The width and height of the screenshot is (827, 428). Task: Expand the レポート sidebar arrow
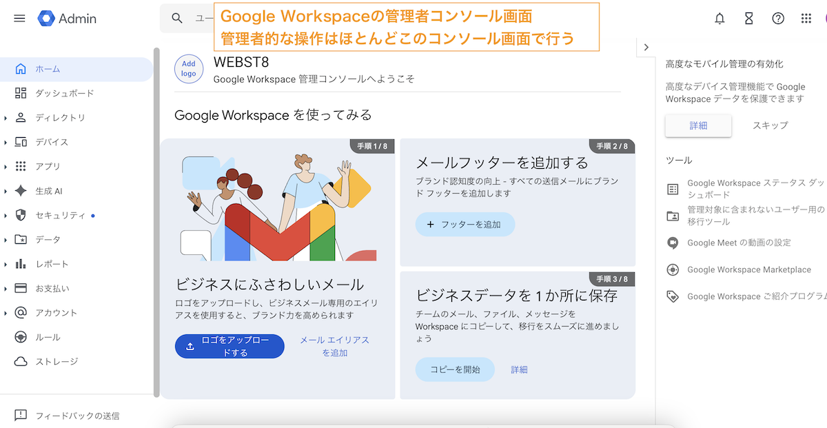click(x=6, y=264)
